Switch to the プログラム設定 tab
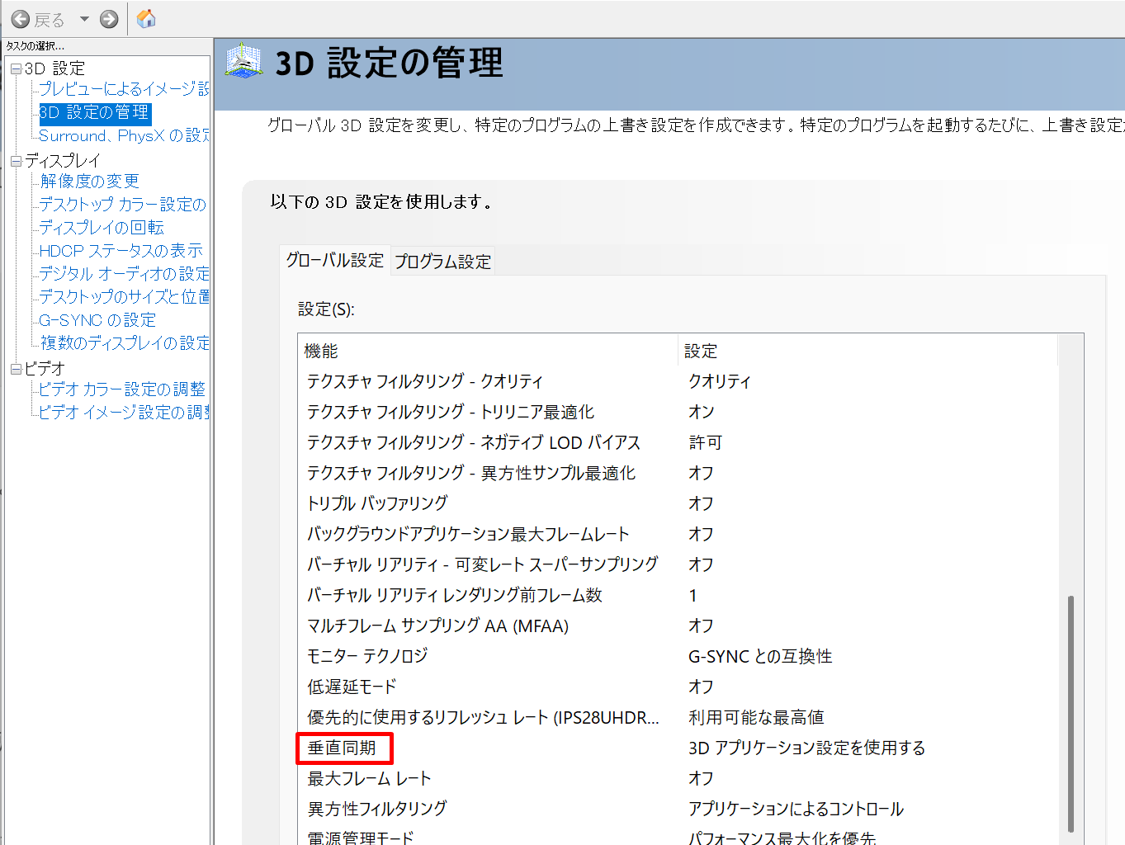Viewport: 1125px width, 845px height. (x=442, y=260)
